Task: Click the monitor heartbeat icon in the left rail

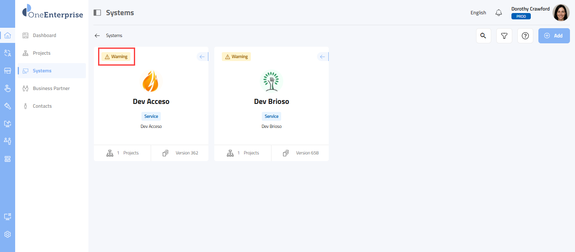Action: 7,124
